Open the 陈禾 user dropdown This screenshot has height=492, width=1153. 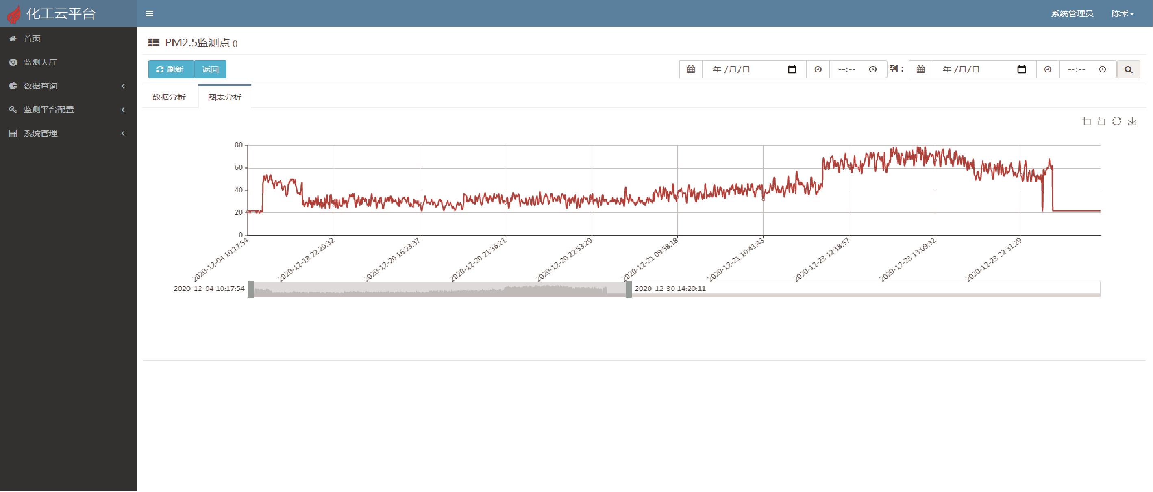[x=1122, y=13]
